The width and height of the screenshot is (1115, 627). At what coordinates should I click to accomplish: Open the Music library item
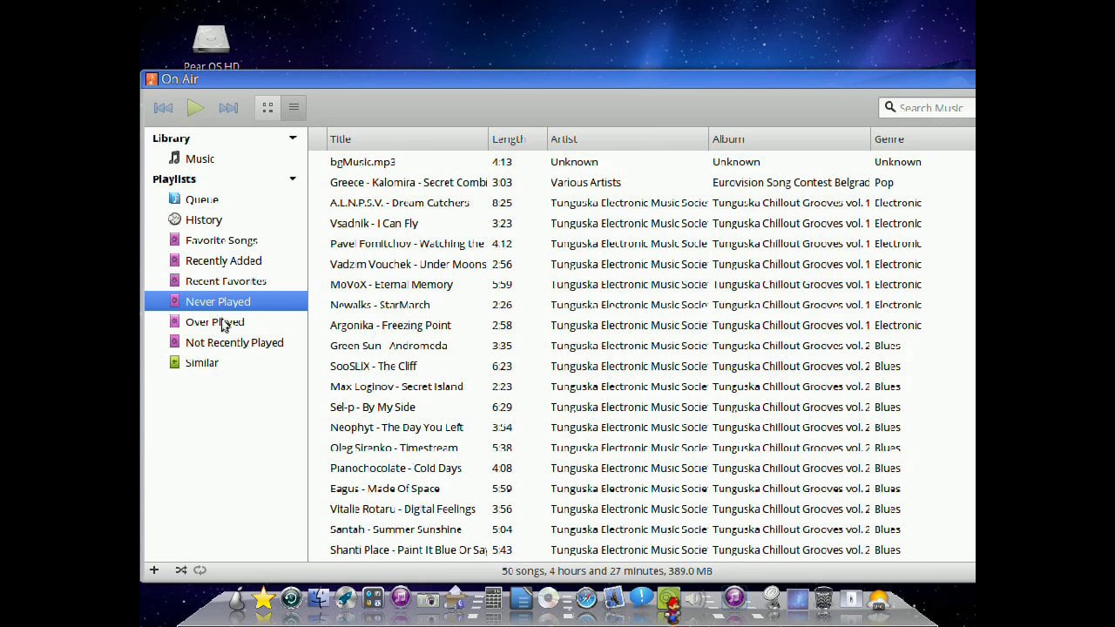tap(199, 159)
